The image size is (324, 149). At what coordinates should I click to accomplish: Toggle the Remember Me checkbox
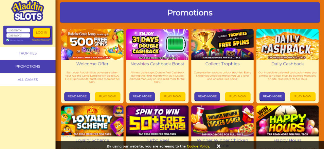pyautogui.click(x=8, y=40)
